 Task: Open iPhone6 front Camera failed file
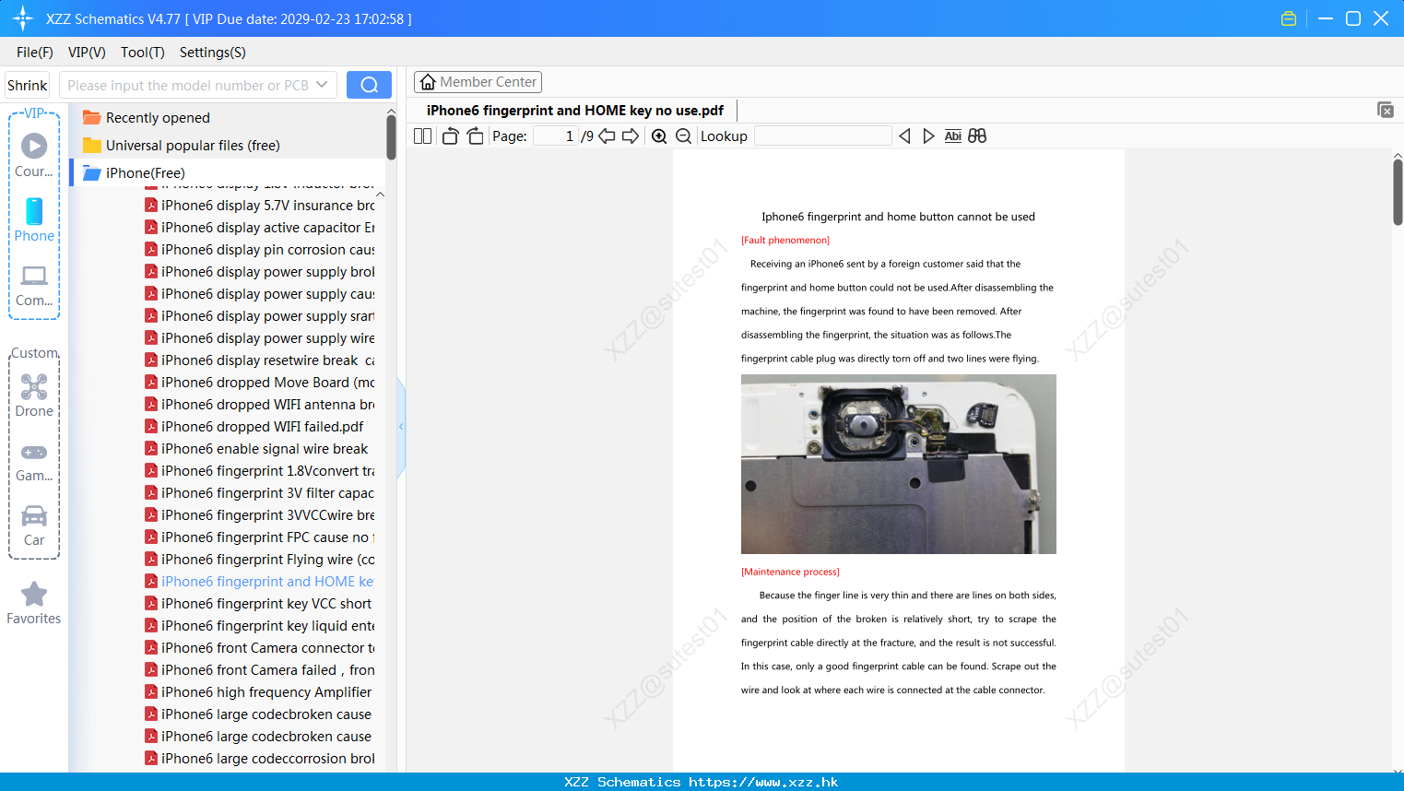tap(260, 670)
